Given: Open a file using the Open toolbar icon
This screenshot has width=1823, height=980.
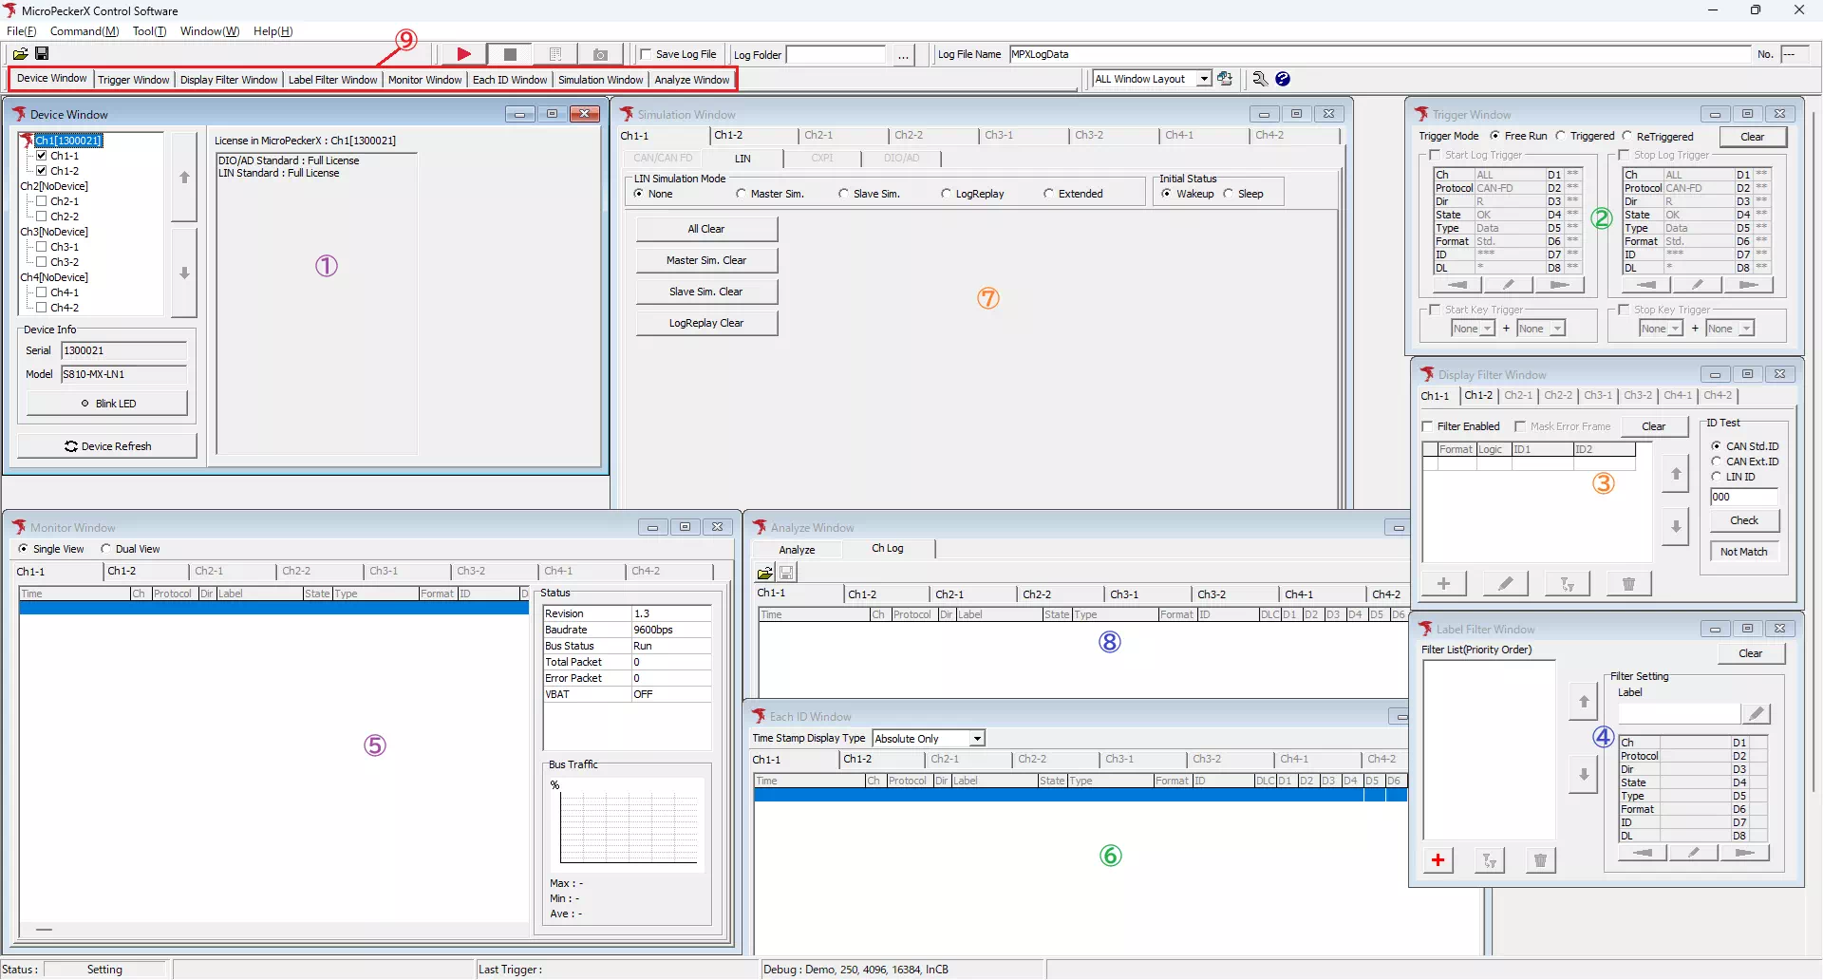Looking at the screenshot, I should click(x=20, y=54).
